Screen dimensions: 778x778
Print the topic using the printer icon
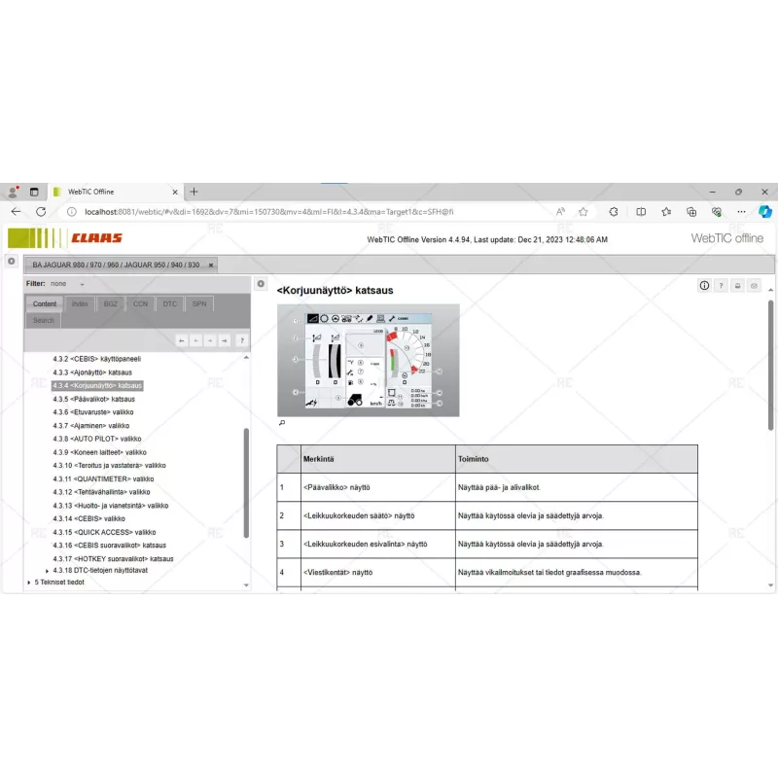(x=737, y=285)
